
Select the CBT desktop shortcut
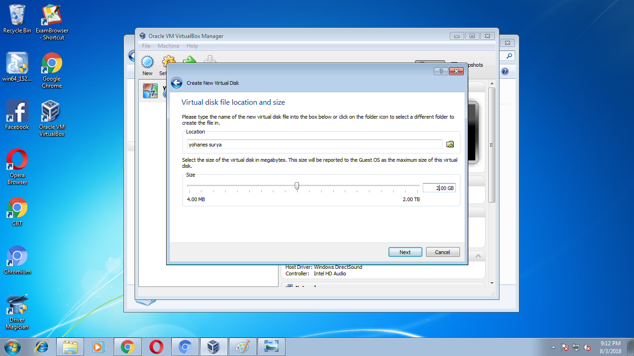tap(17, 212)
